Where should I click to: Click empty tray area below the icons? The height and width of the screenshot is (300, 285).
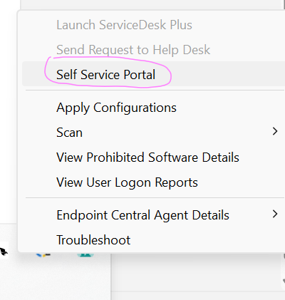point(55,279)
